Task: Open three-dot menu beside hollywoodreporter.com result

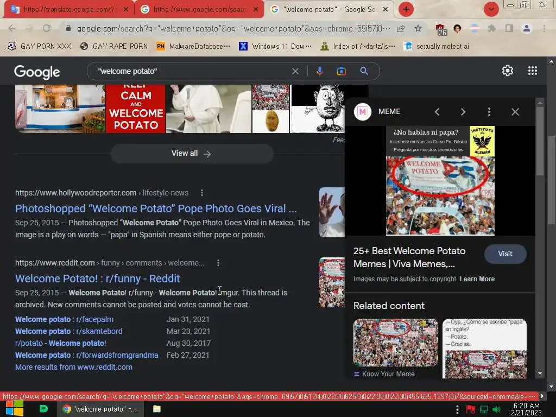Action: coord(202,193)
